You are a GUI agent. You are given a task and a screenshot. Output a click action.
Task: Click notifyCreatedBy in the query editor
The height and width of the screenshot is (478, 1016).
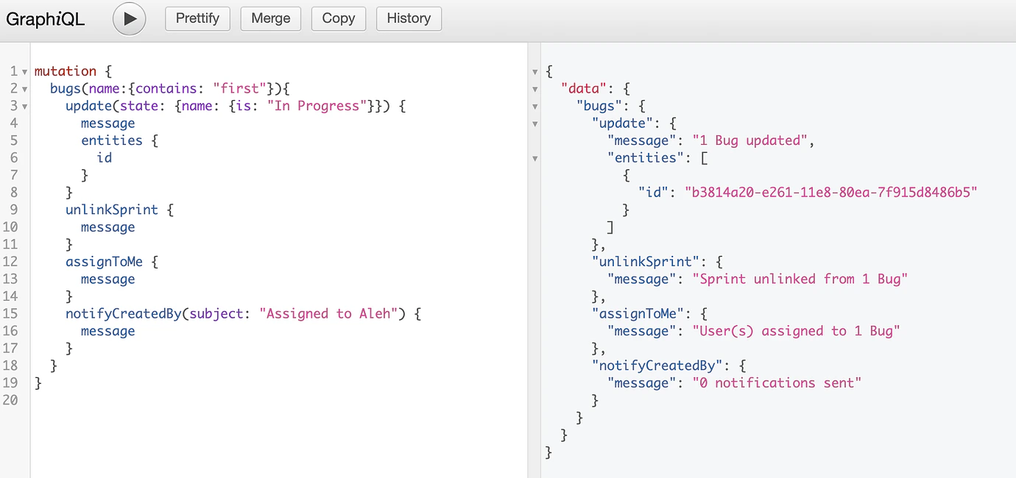[124, 313]
